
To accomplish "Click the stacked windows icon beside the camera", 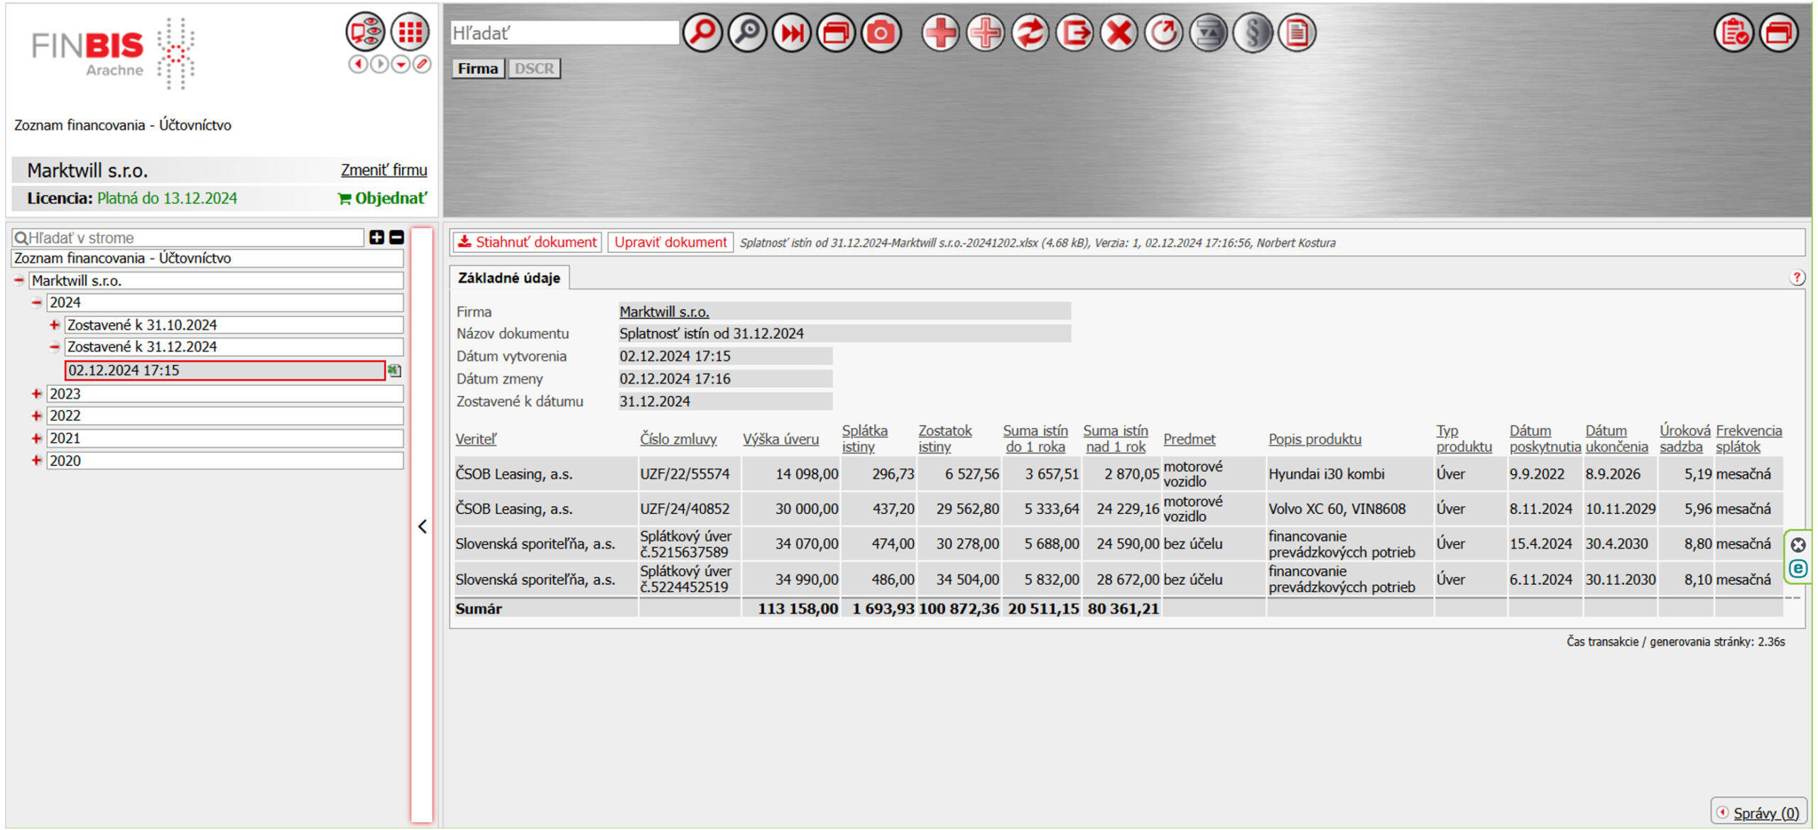I will point(836,33).
